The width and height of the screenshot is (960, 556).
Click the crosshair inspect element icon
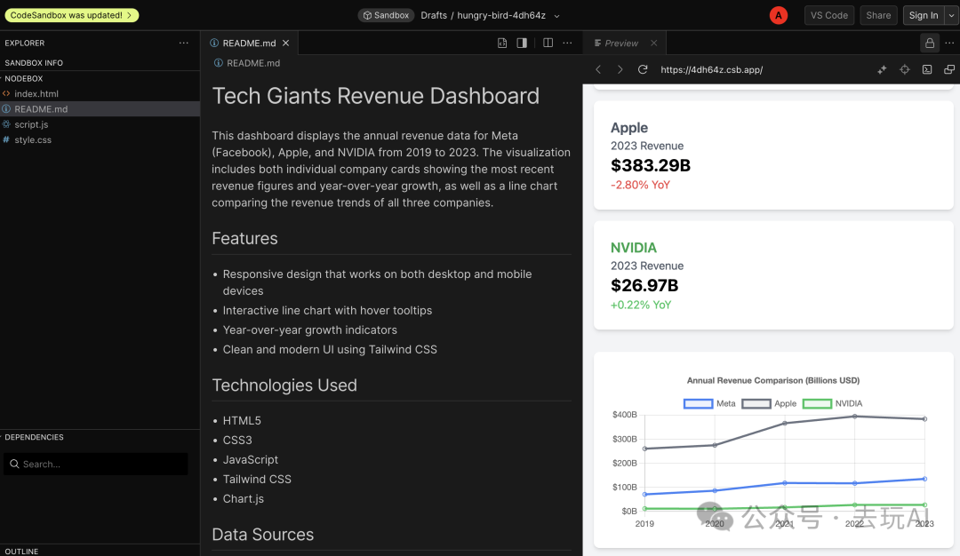point(905,69)
